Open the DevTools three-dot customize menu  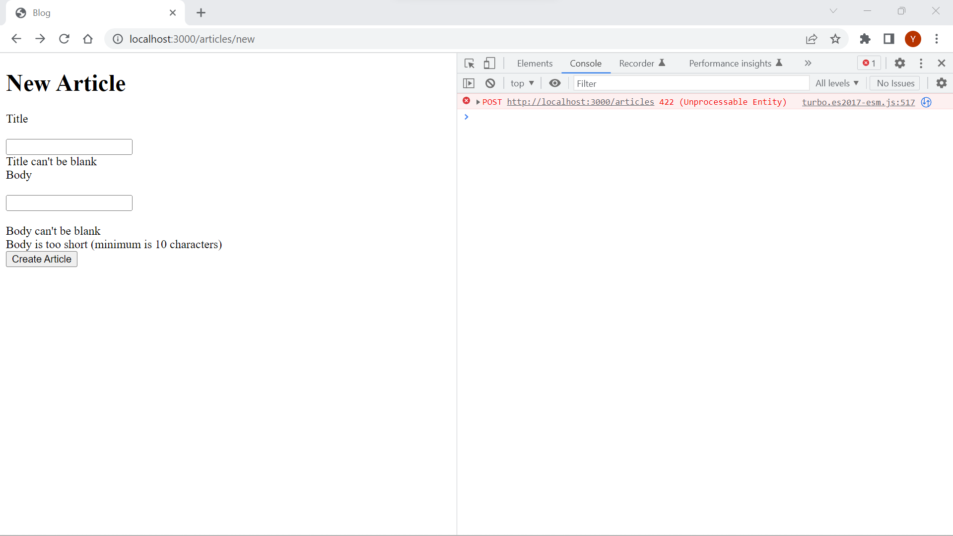click(x=921, y=64)
